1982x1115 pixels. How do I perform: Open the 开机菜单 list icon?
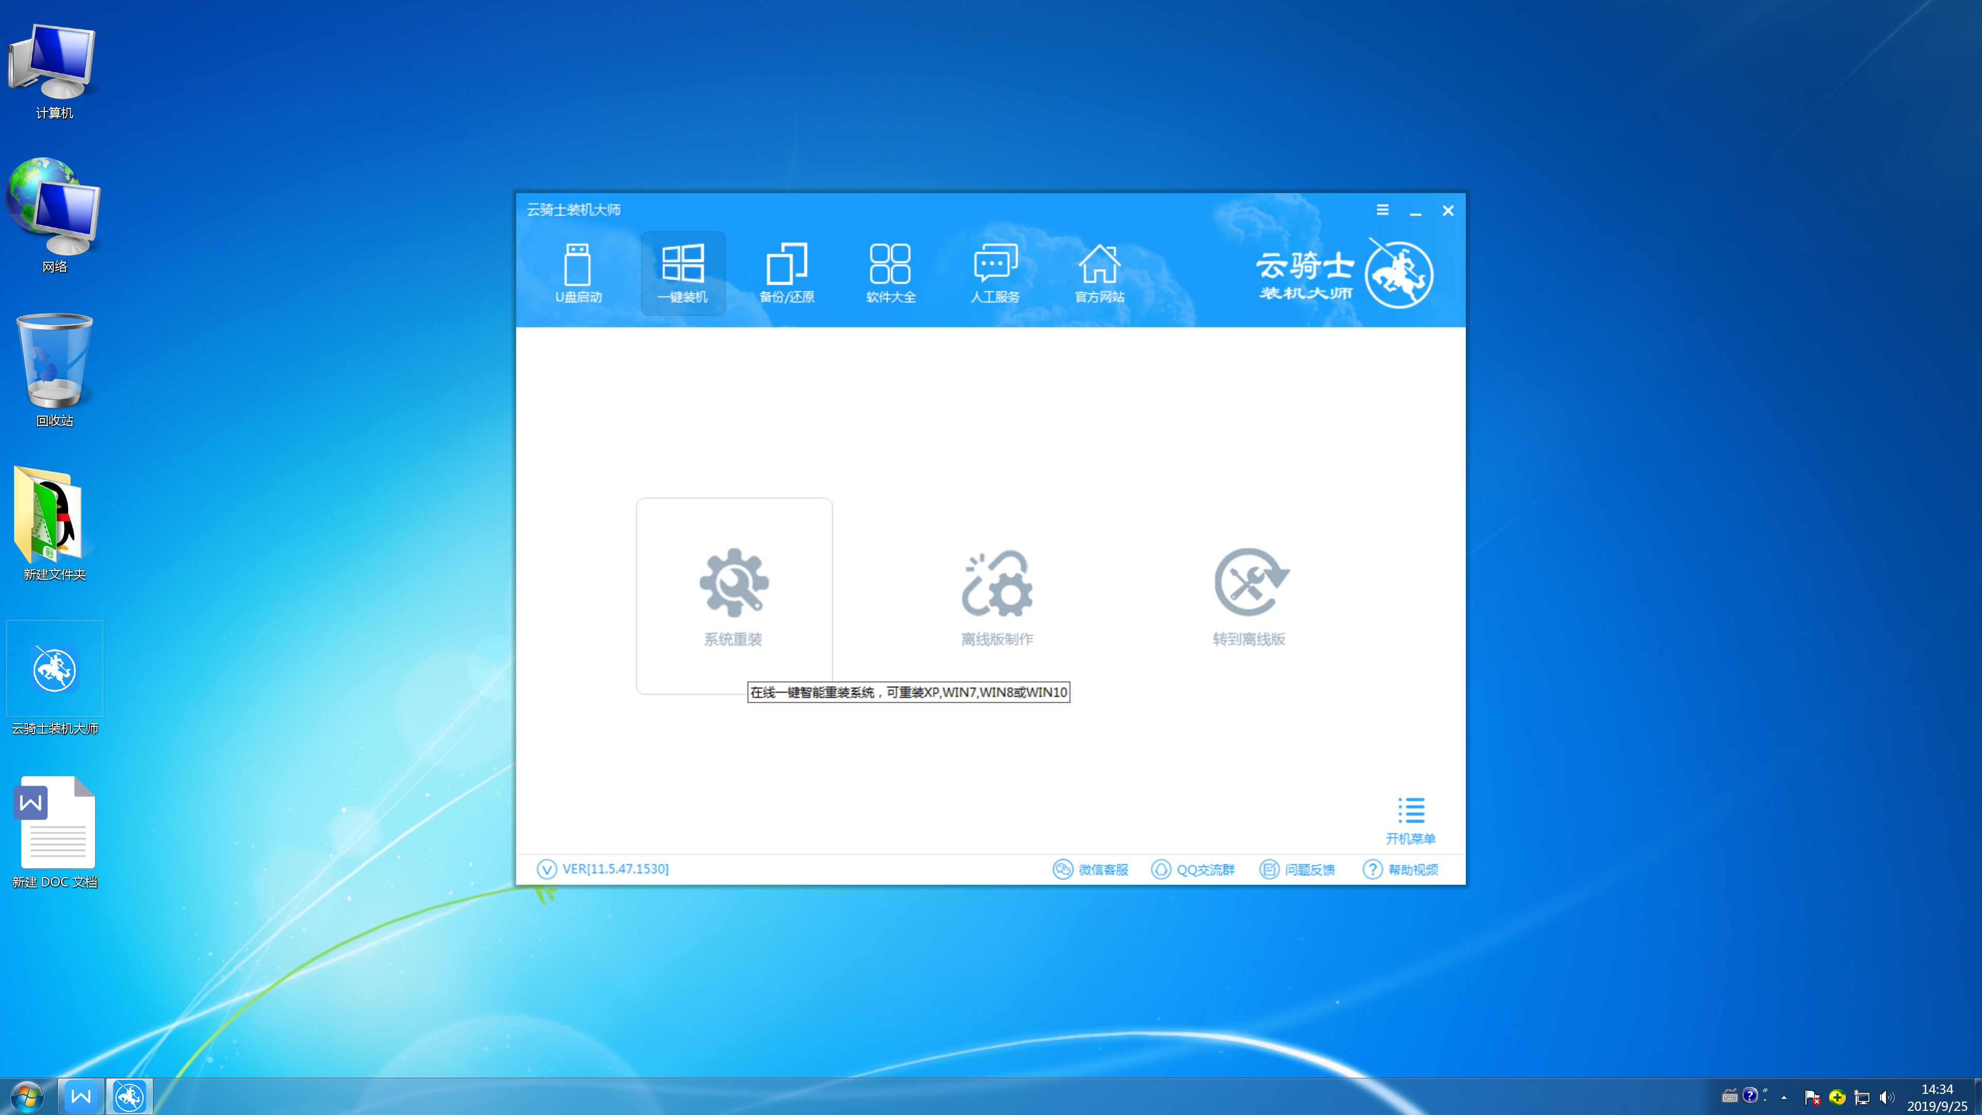(1410, 810)
